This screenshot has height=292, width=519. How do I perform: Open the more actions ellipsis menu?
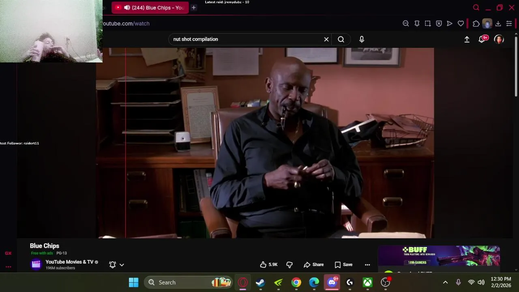pos(367,264)
